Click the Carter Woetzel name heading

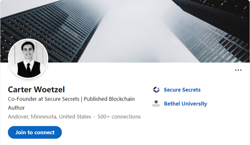pyautogui.click(x=36, y=89)
